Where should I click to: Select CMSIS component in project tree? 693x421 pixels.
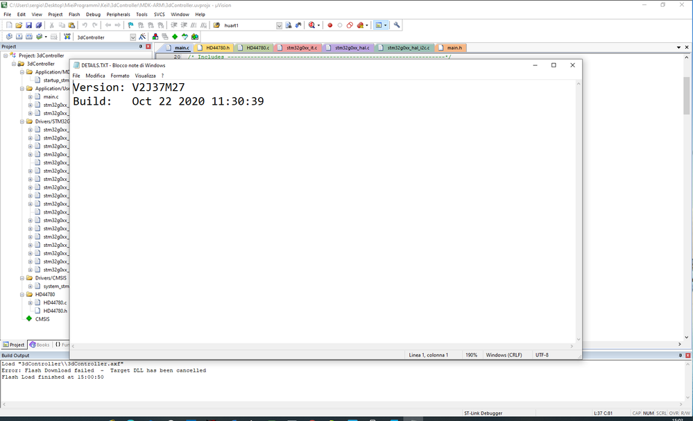[x=42, y=319]
